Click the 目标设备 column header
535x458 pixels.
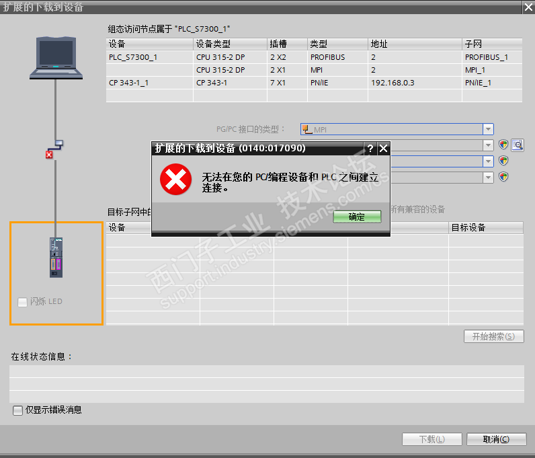pos(486,227)
